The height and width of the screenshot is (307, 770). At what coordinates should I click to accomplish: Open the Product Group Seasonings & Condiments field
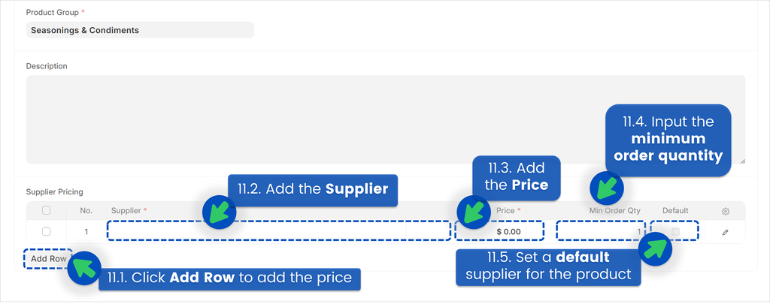[x=140, y=30]
